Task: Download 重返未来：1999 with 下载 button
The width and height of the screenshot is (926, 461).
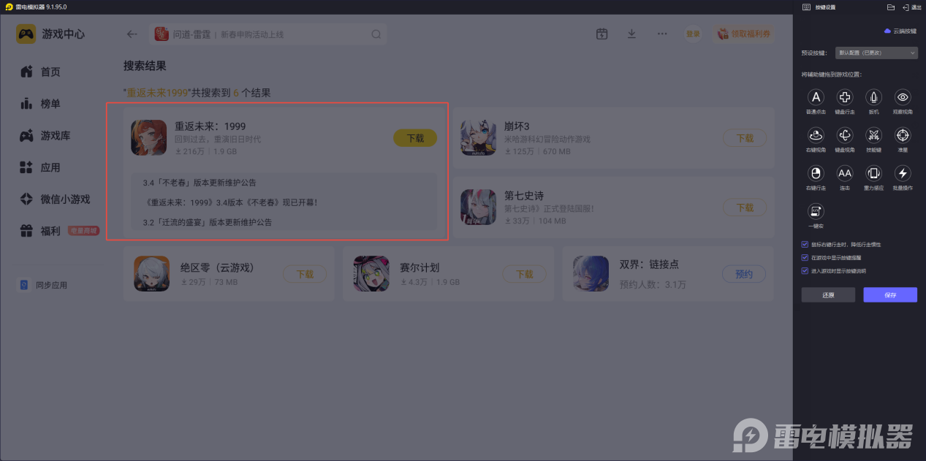Action: click(x=415, y=138)
